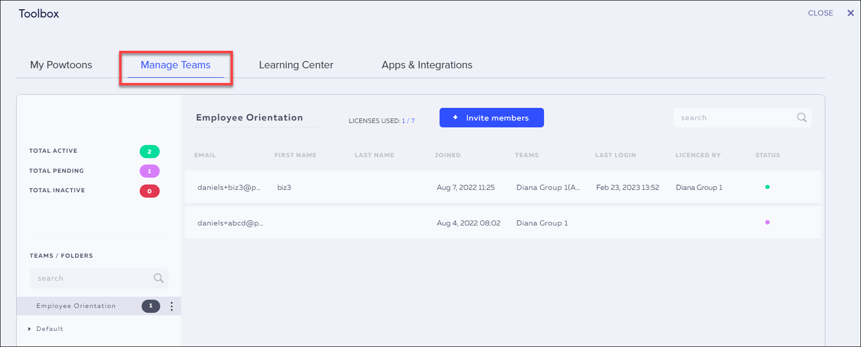Click the Aug 7, 2022 11:25 joined date
This screenshot has width=861, height=347.
click(x=466, y=187)
